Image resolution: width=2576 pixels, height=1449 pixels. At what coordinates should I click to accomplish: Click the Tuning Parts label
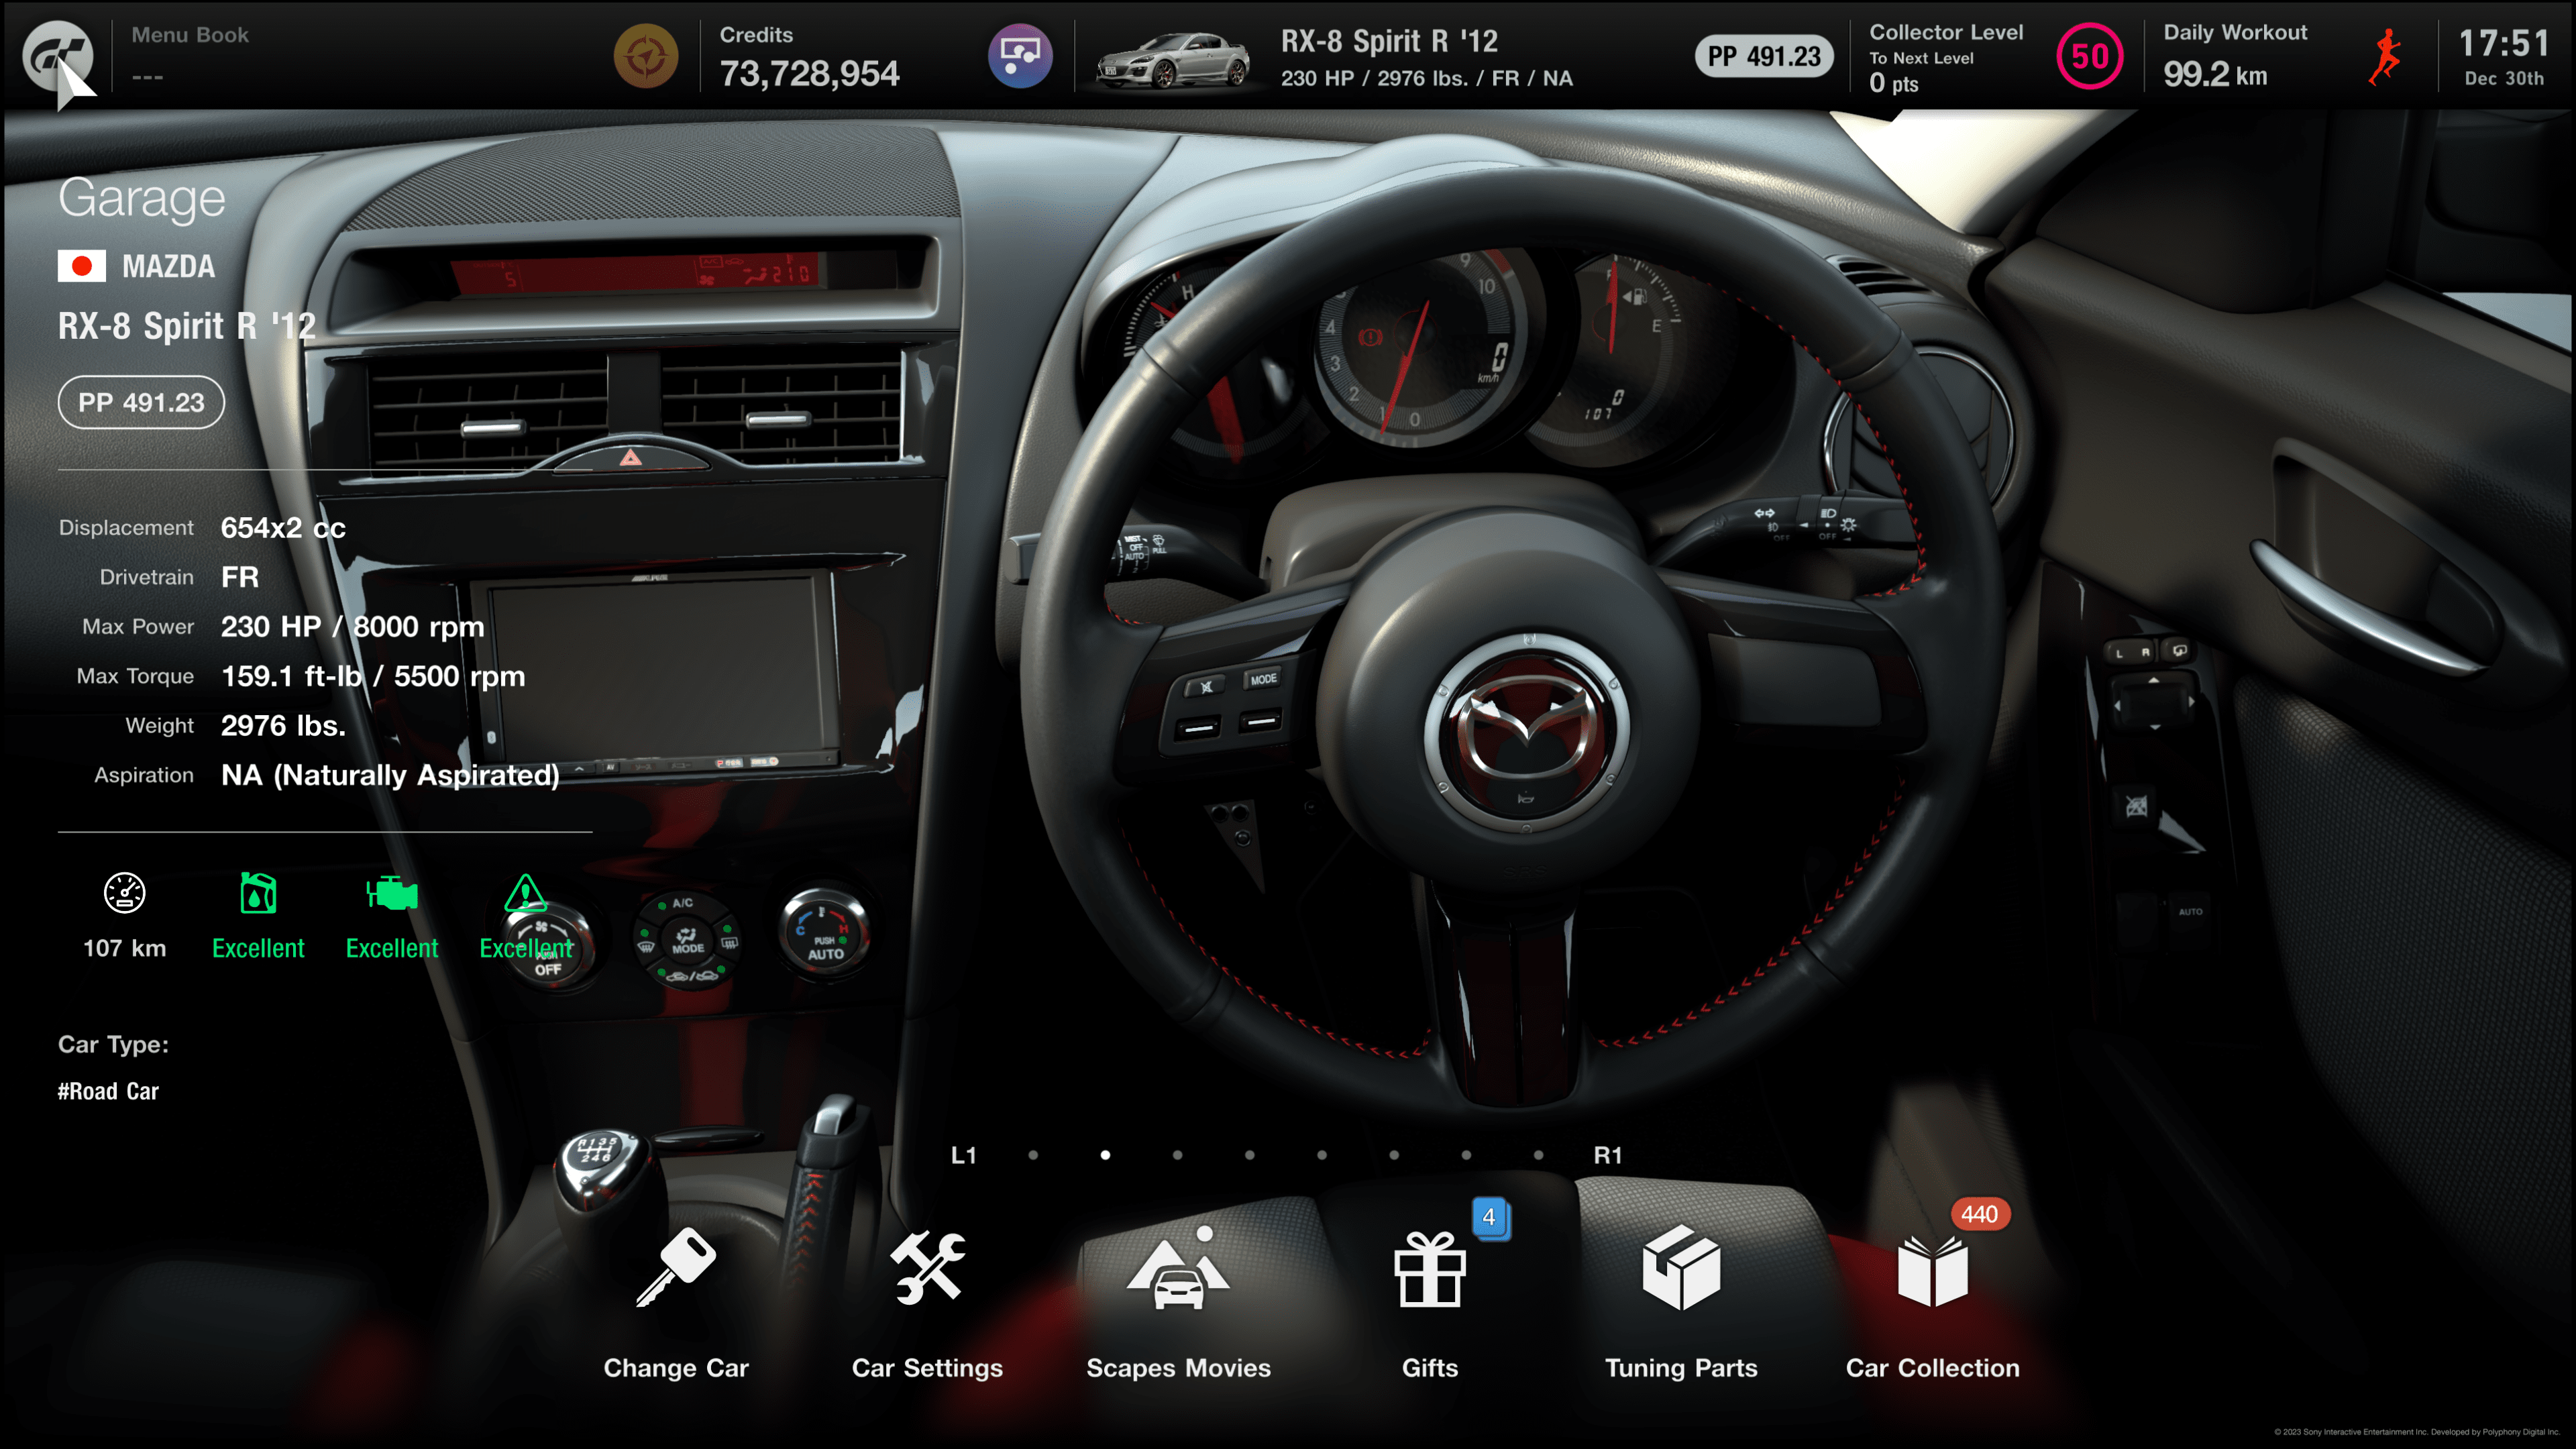(1681, 1368)
